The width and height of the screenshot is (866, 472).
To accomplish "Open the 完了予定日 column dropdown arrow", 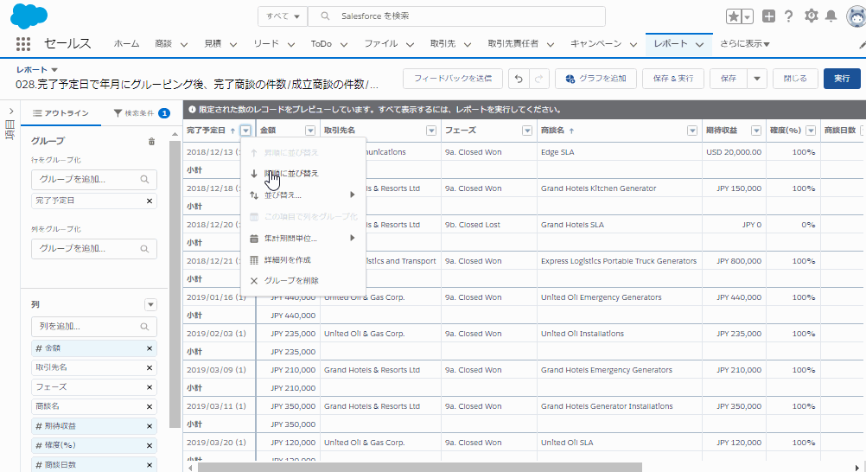I will click(x=245, y=131).
